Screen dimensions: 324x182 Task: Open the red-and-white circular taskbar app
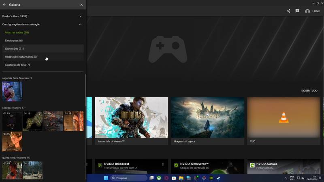pyautogui.click(x=204, y=178)
